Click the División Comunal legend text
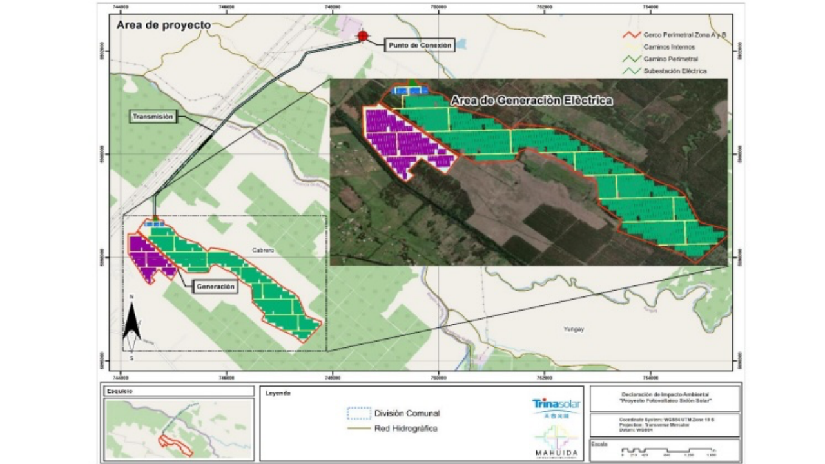This screenshot has width=825, height=464. click(407, 413)
